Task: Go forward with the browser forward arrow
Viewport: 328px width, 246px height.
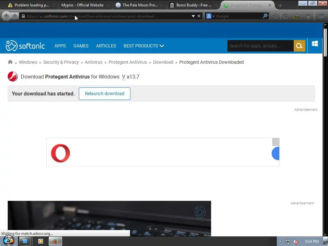Action: point(15,16)
